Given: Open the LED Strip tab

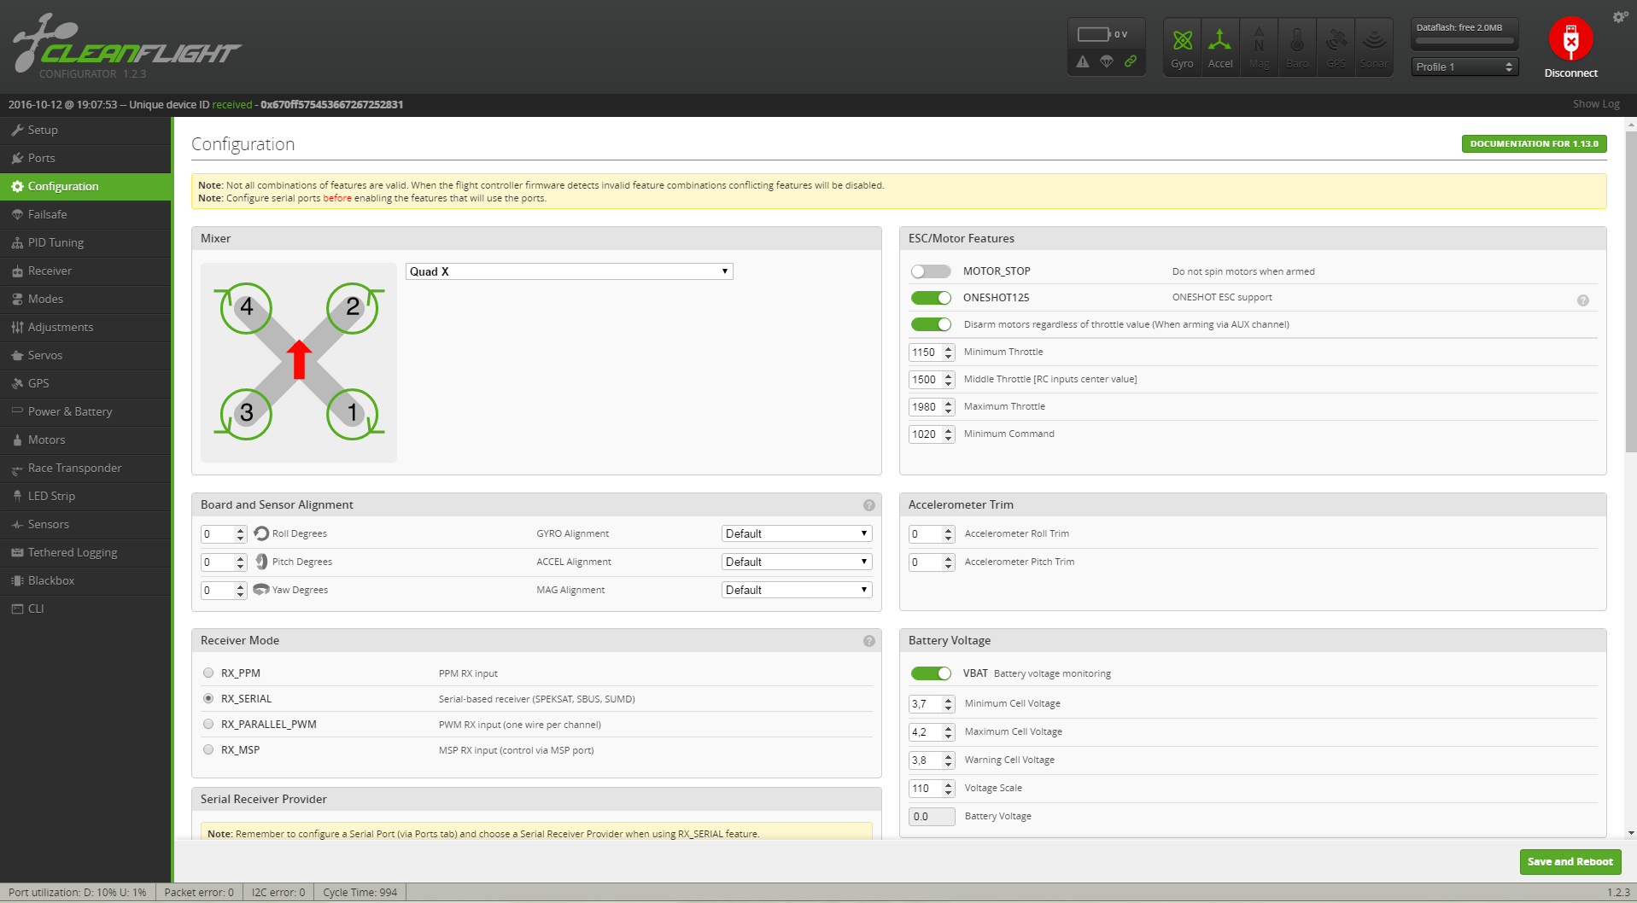Looking at the screenshot, I should 85,496.
